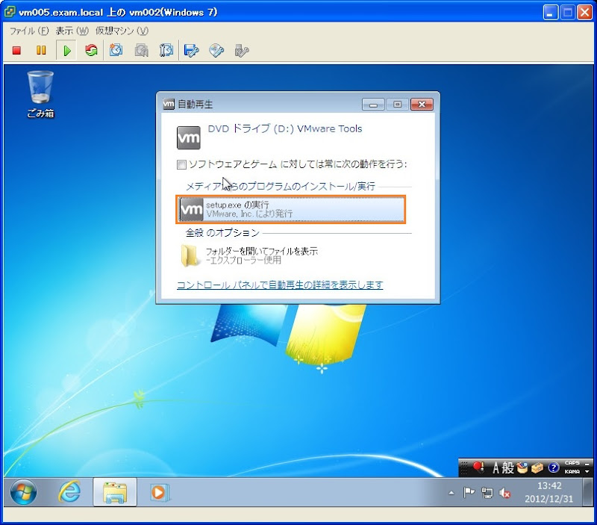Click the CAPS indicator on language bar
Viewport: 597px width, 525px height.
tap(572, 463)
